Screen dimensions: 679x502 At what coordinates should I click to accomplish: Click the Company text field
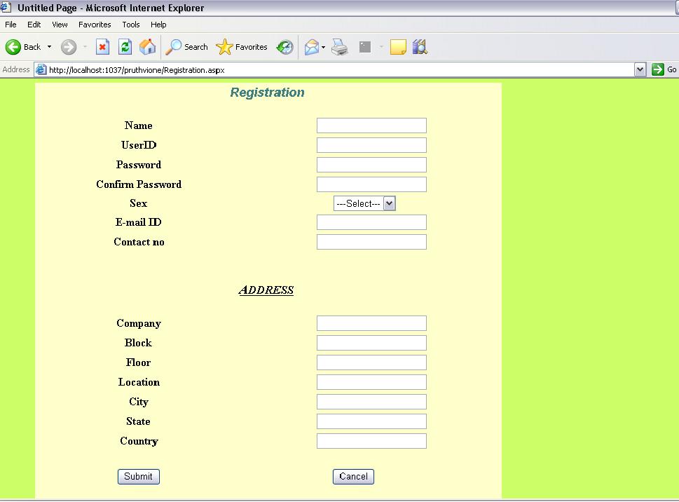click(371, 323)
